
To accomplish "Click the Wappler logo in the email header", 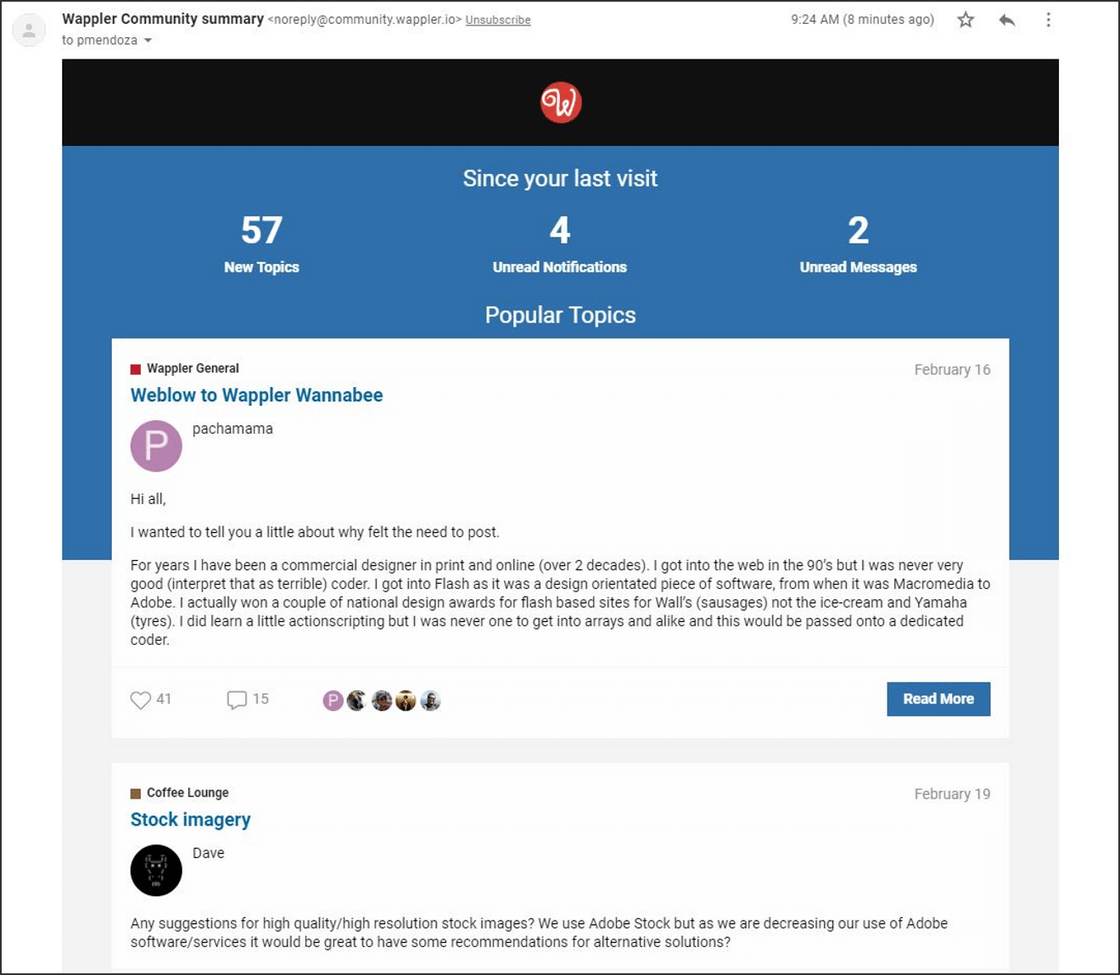I will click(559, 102).
